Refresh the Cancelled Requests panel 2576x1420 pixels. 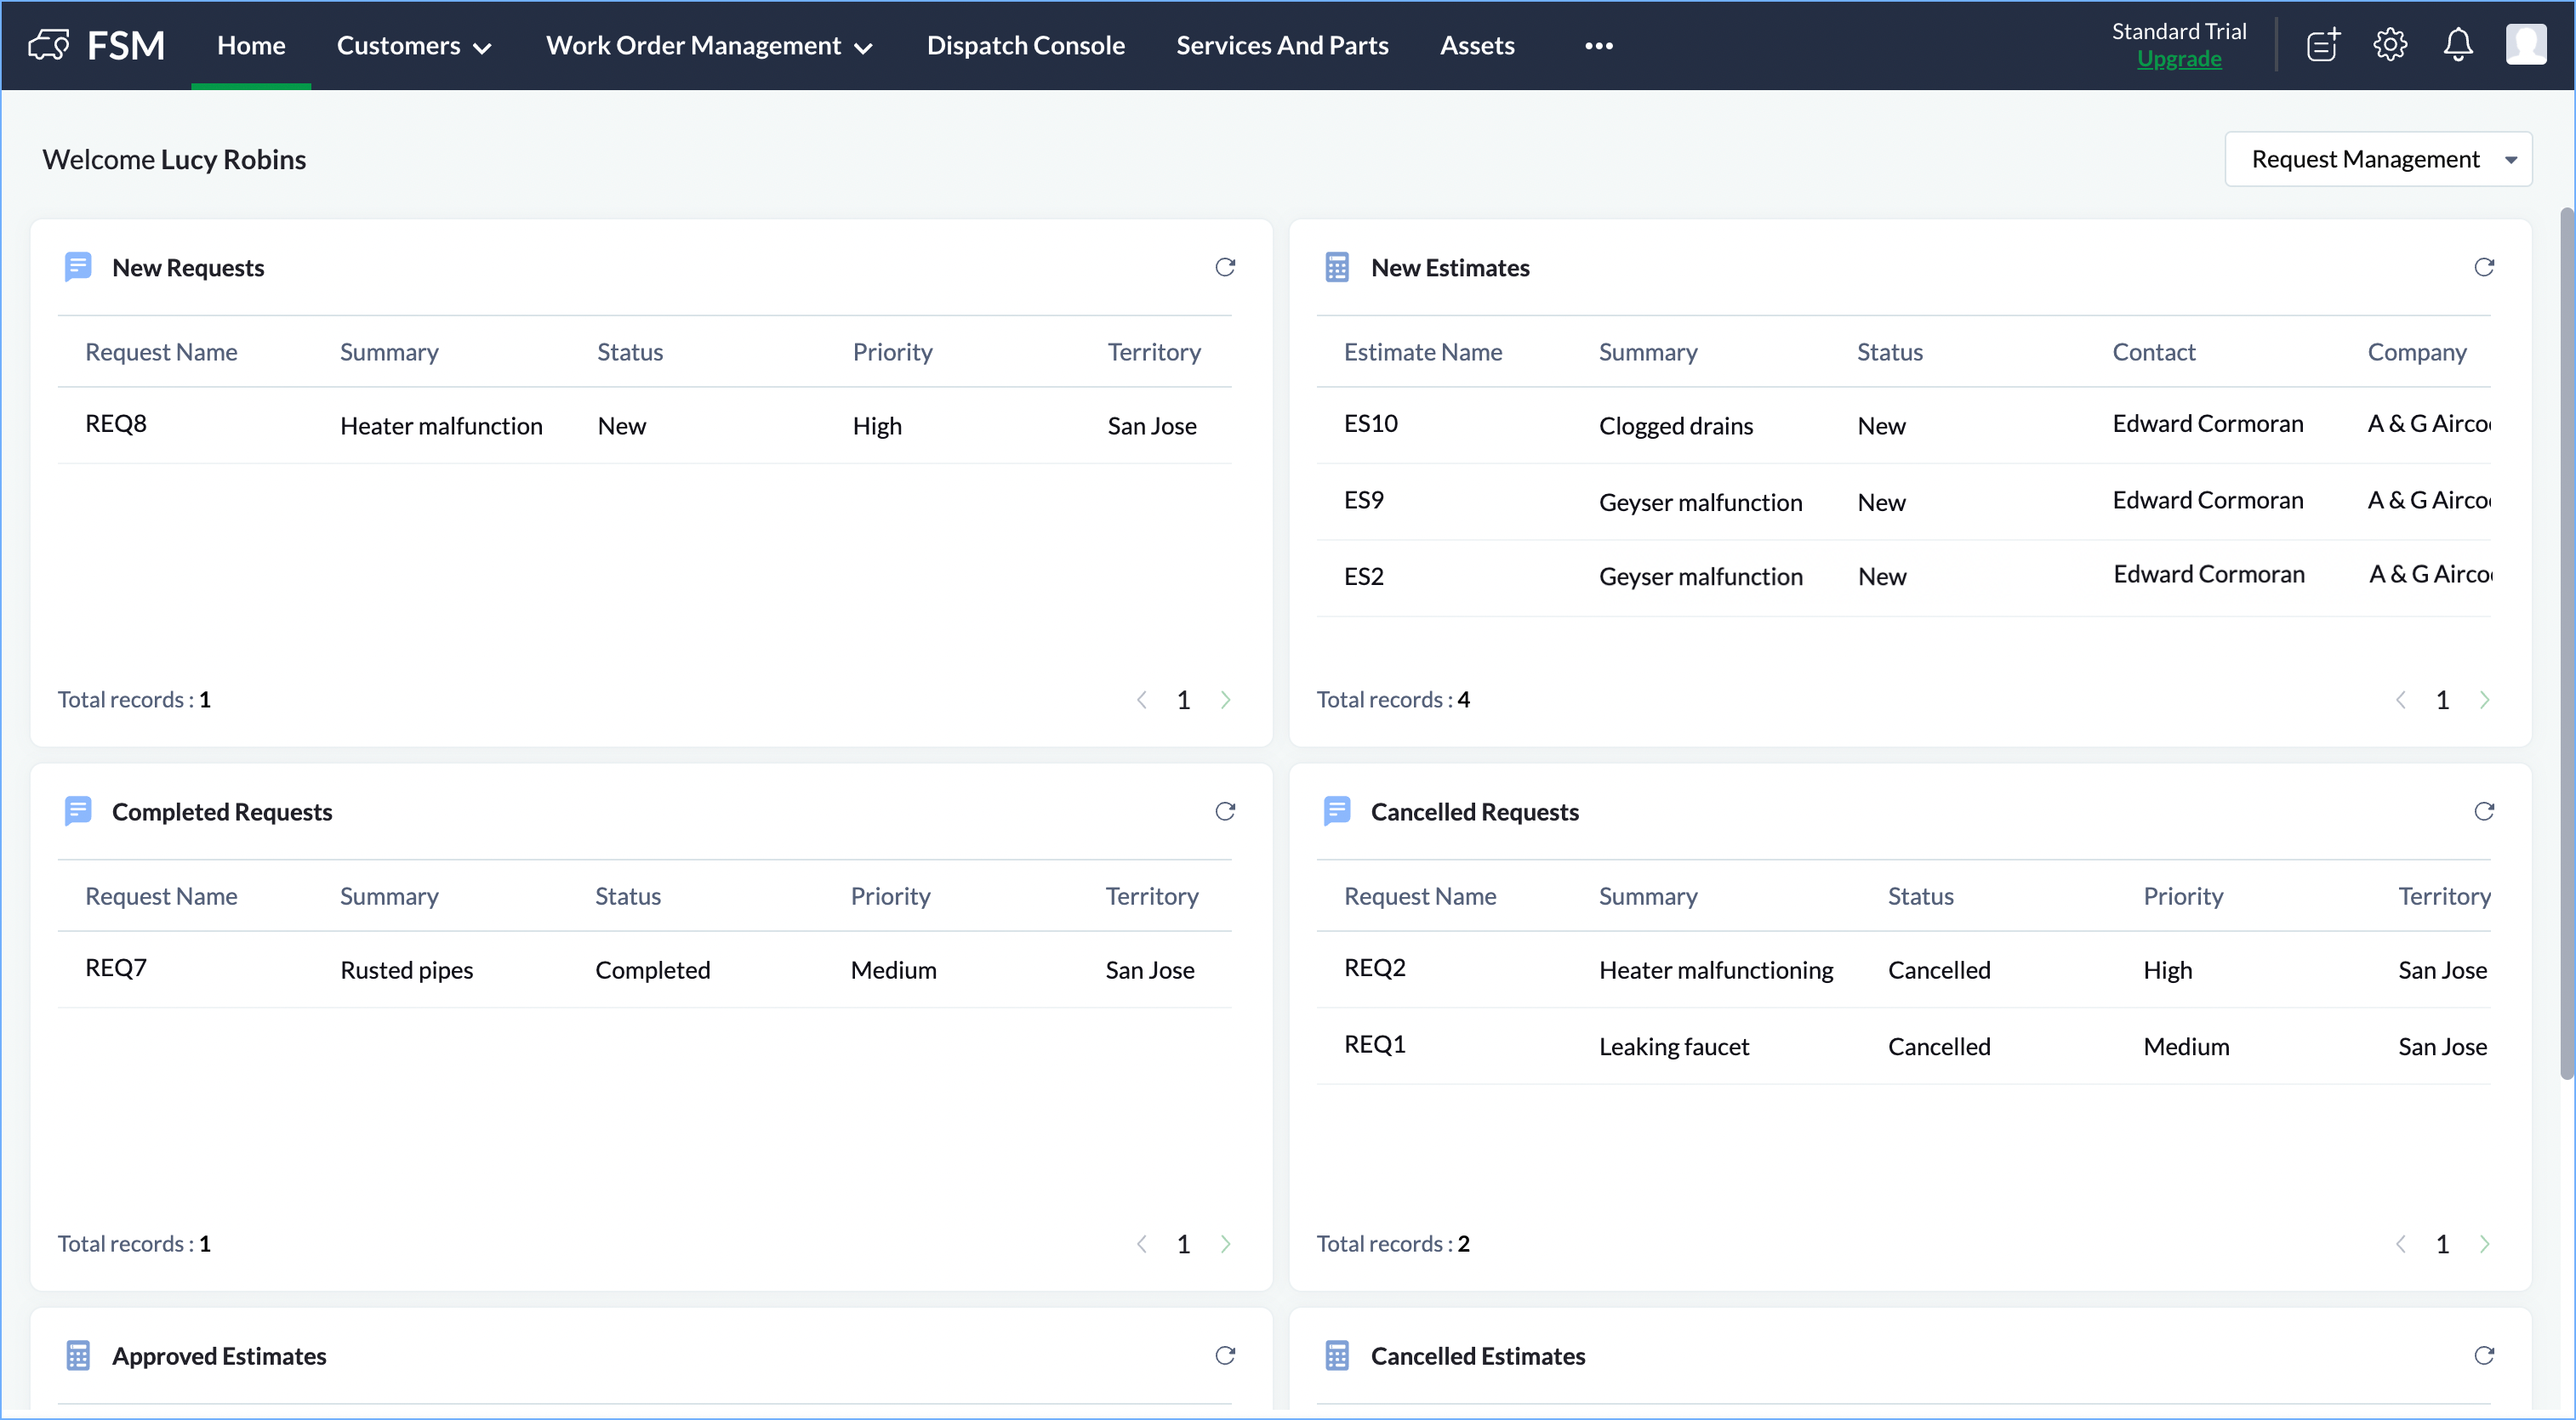[x=2484, y=811]
